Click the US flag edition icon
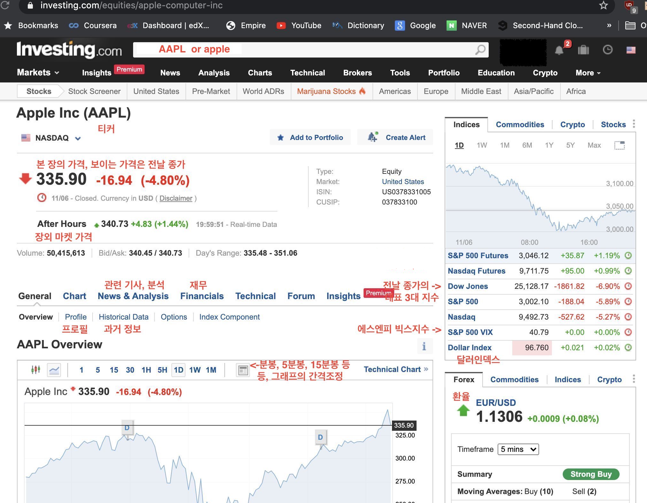This screenshot has width=647, height=503. (631, 50)
